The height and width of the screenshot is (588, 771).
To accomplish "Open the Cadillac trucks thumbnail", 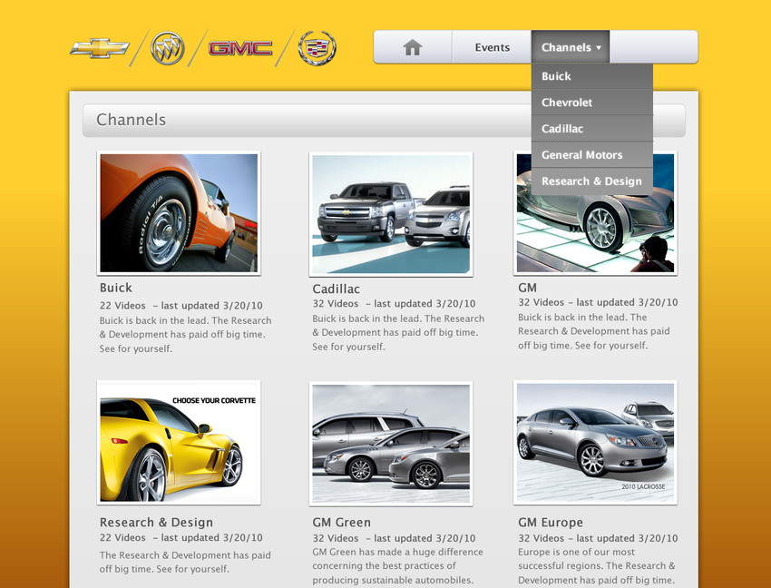I will click(391, 214).
